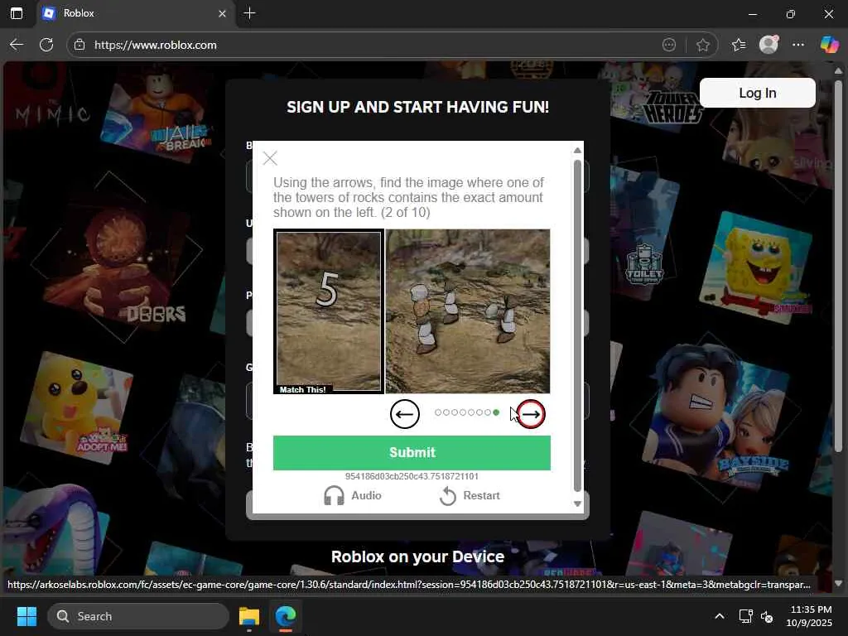
Task: Open the network status tray icon
Action: (x=746, y=616)
